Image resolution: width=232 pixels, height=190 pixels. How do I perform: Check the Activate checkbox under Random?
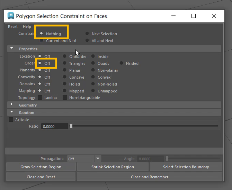pos(11,119)
